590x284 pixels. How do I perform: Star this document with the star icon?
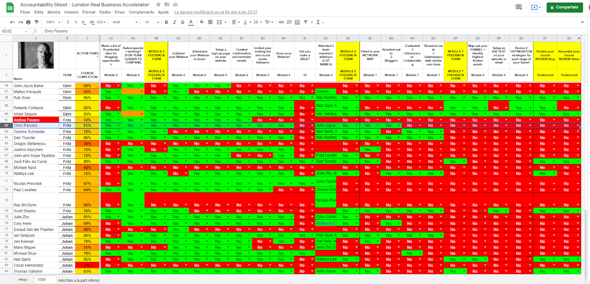pos(158,4)
